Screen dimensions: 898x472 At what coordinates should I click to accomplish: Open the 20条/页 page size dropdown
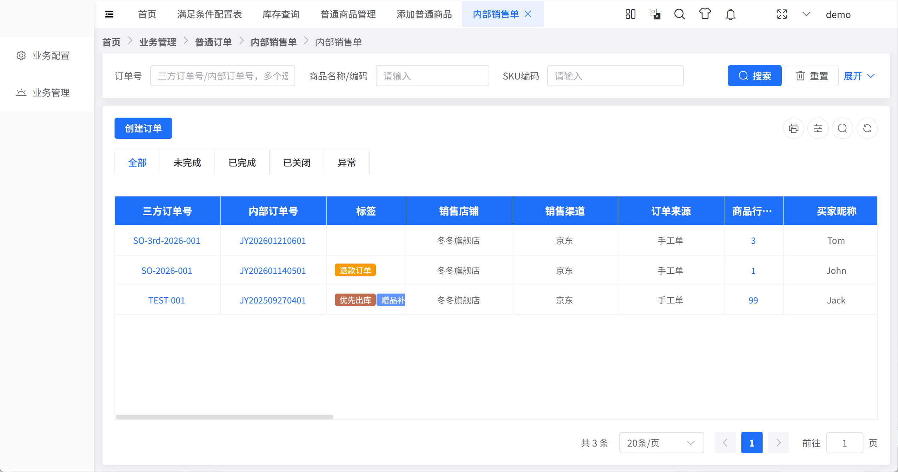[661, 443]
